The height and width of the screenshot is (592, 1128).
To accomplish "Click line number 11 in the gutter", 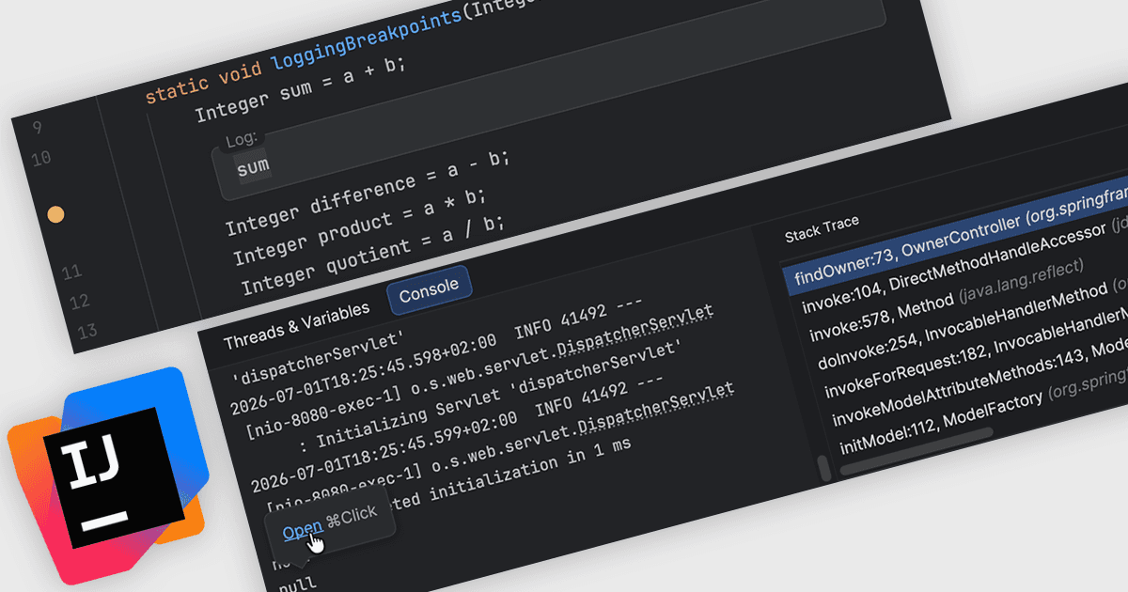I will click(71, 273).
